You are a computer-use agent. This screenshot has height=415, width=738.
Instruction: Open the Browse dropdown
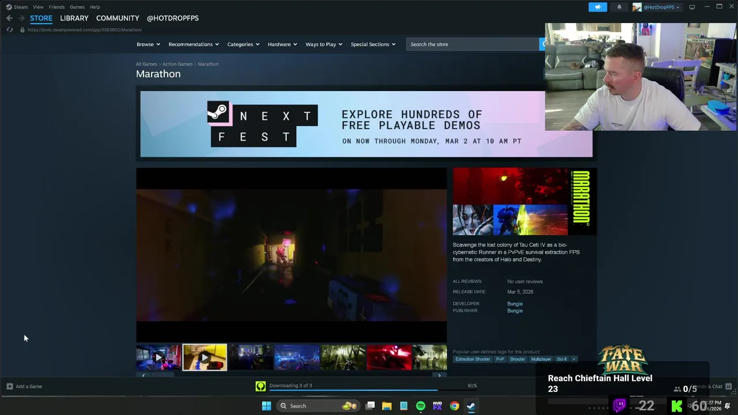coord(148,44)
